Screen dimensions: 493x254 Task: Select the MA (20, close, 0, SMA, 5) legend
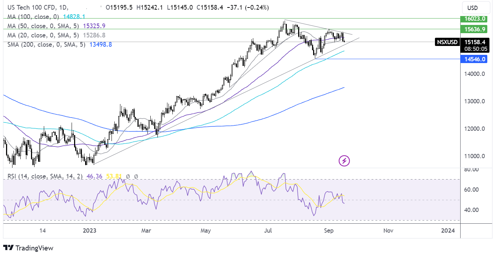pyautogui.click(x=44, y=35)
